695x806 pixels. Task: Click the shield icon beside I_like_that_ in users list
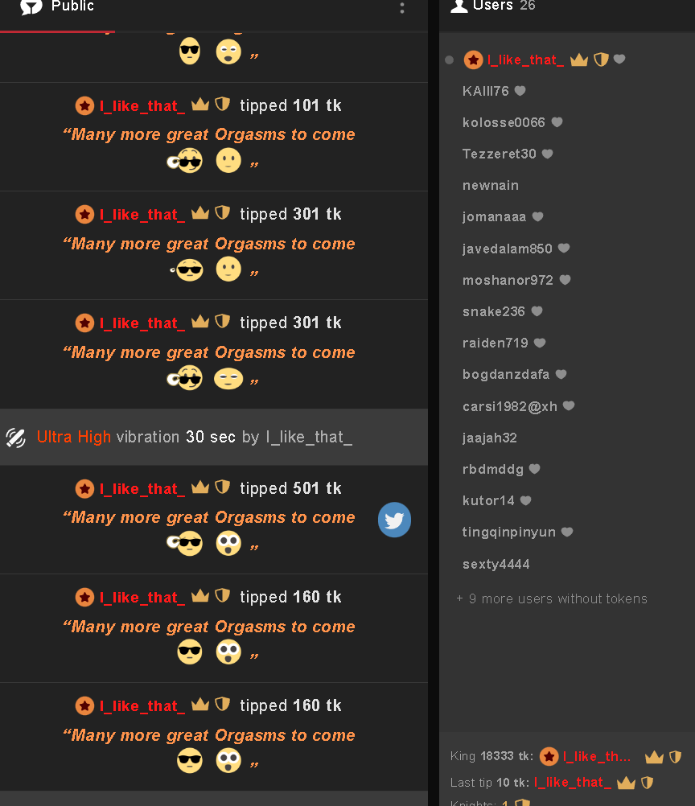click(601, 60)
